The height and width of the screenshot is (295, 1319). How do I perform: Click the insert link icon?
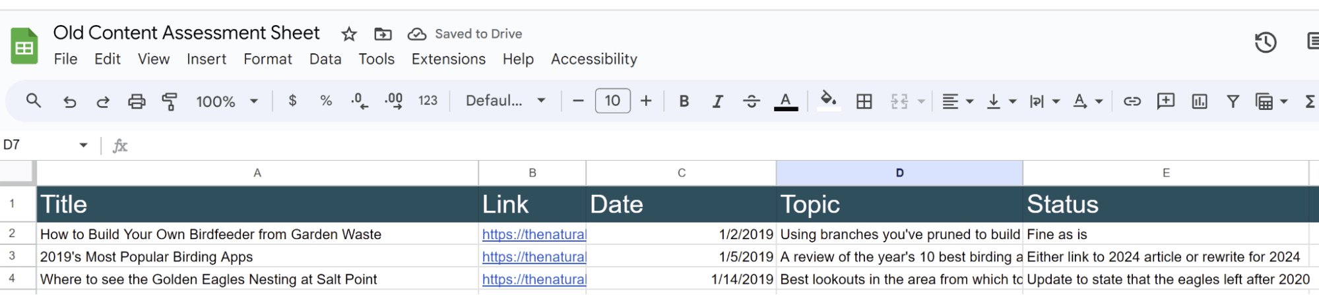pos(1132,101)
